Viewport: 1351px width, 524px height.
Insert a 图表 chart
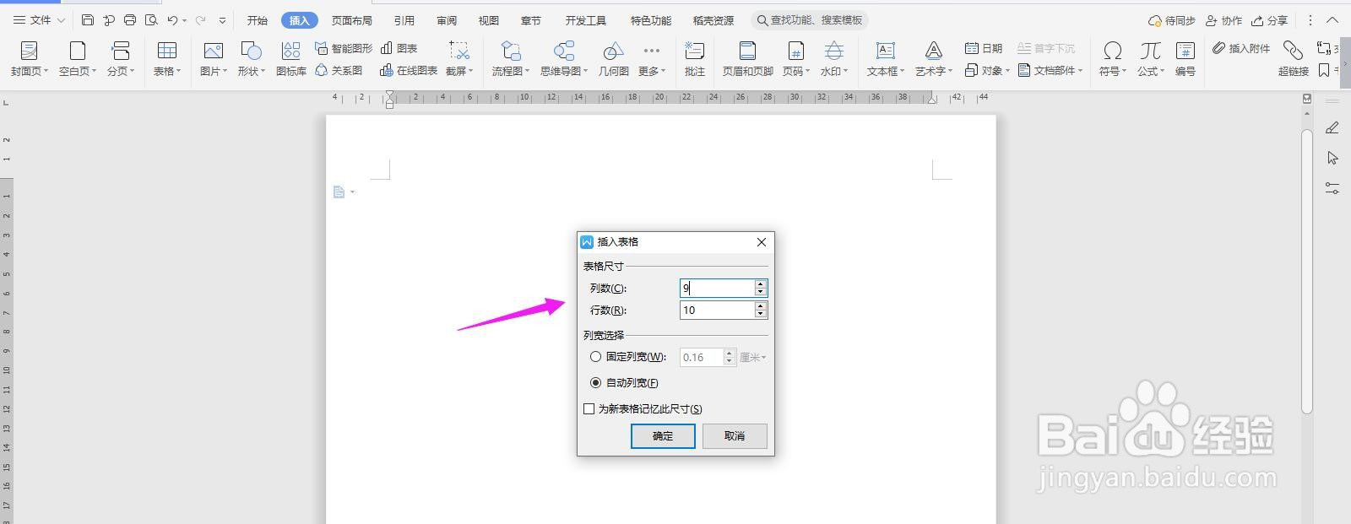[x=399, y=48]
